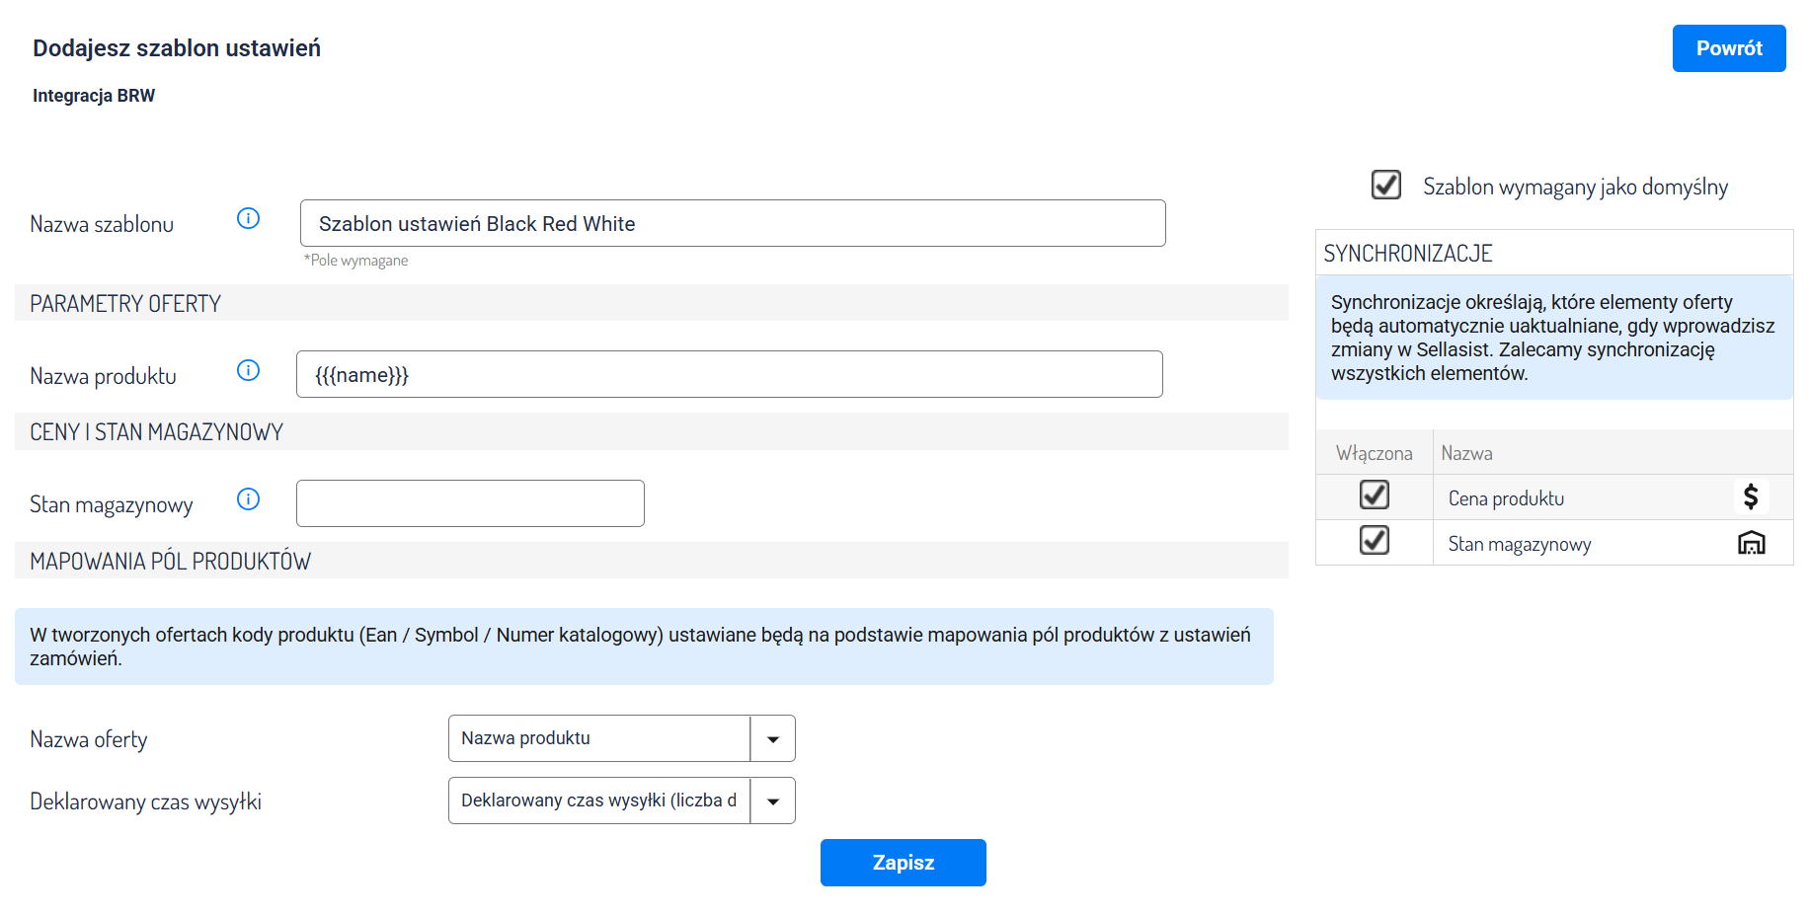Click the MAPOWANIA PÓL PRODUKTÓW section header
Image resolution: width=1810 pixels, height=915 pixels.
click(x=170, y=562)
